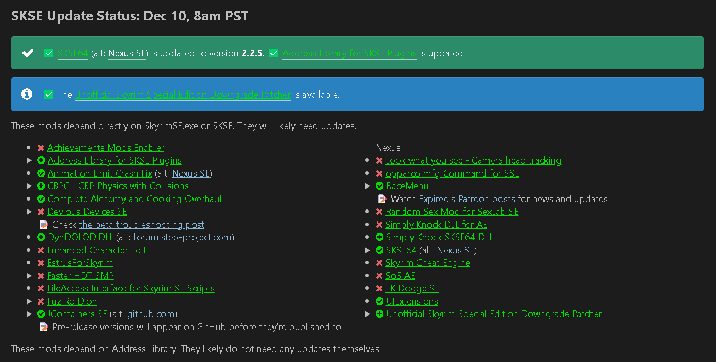The height and width of the screenshot is (362, 716).
Task: Open Address Library link in the green banner
Action: (349, 53)
